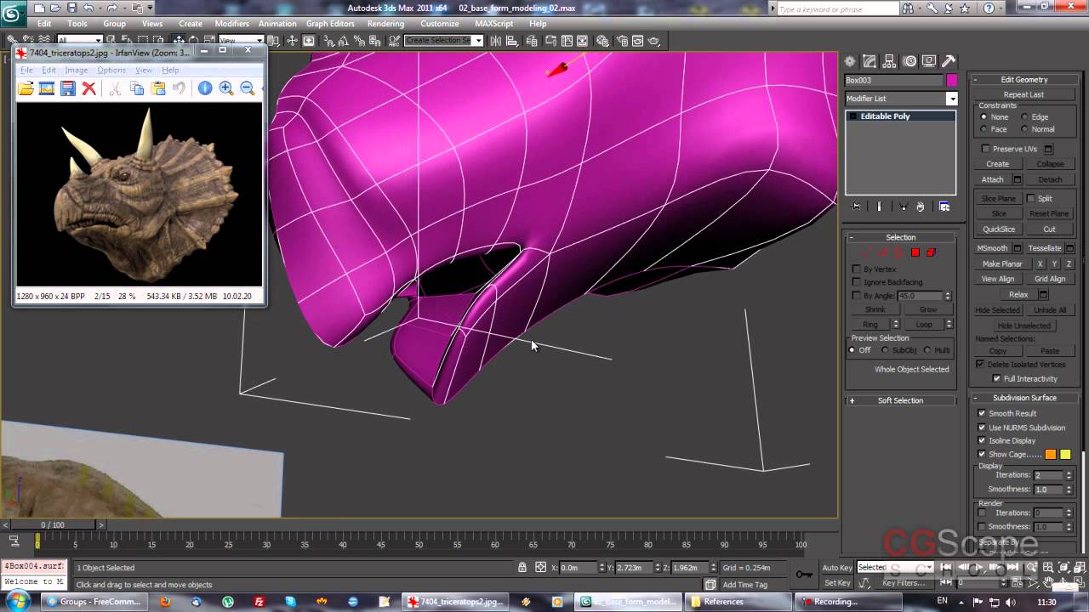
Task: Click IrfanView zoom in magnifier
Action: [226, 88]
